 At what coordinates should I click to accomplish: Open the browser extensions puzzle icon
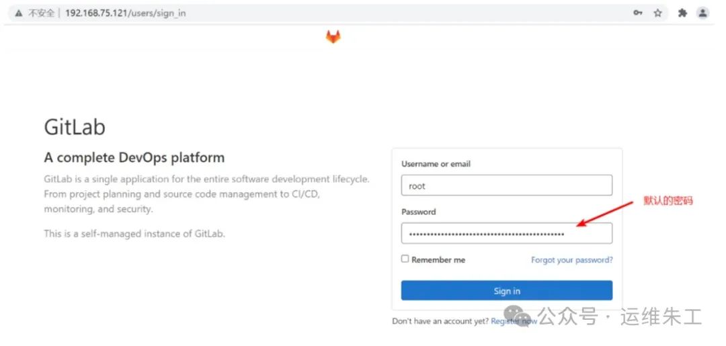682,13
